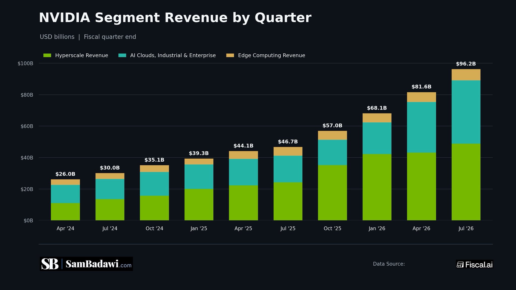Click the $39.3B total label

coord(199,153)
